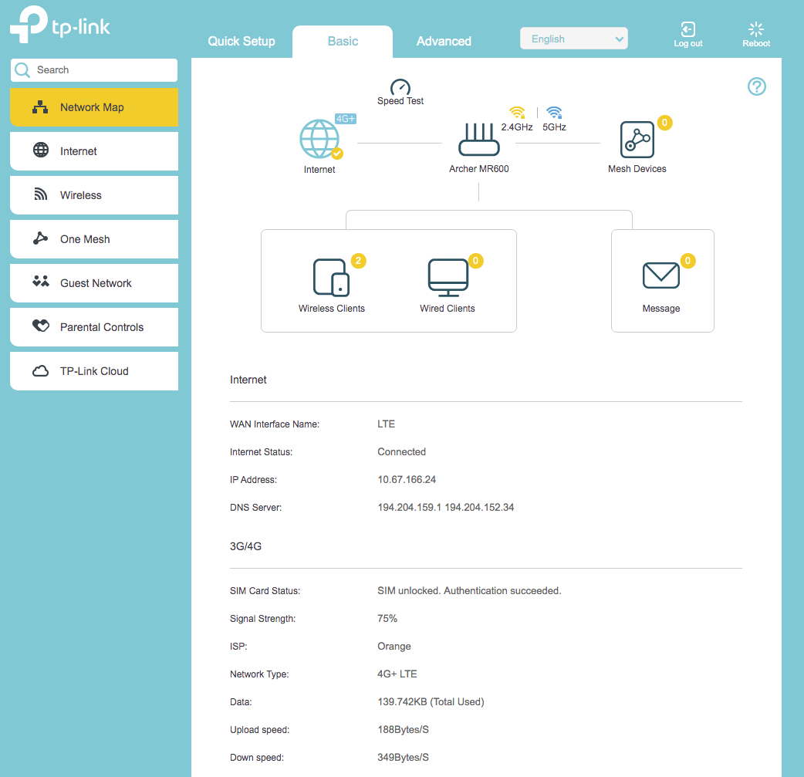
Task: Click the Internet globe icon
Action: click(320, 140)
